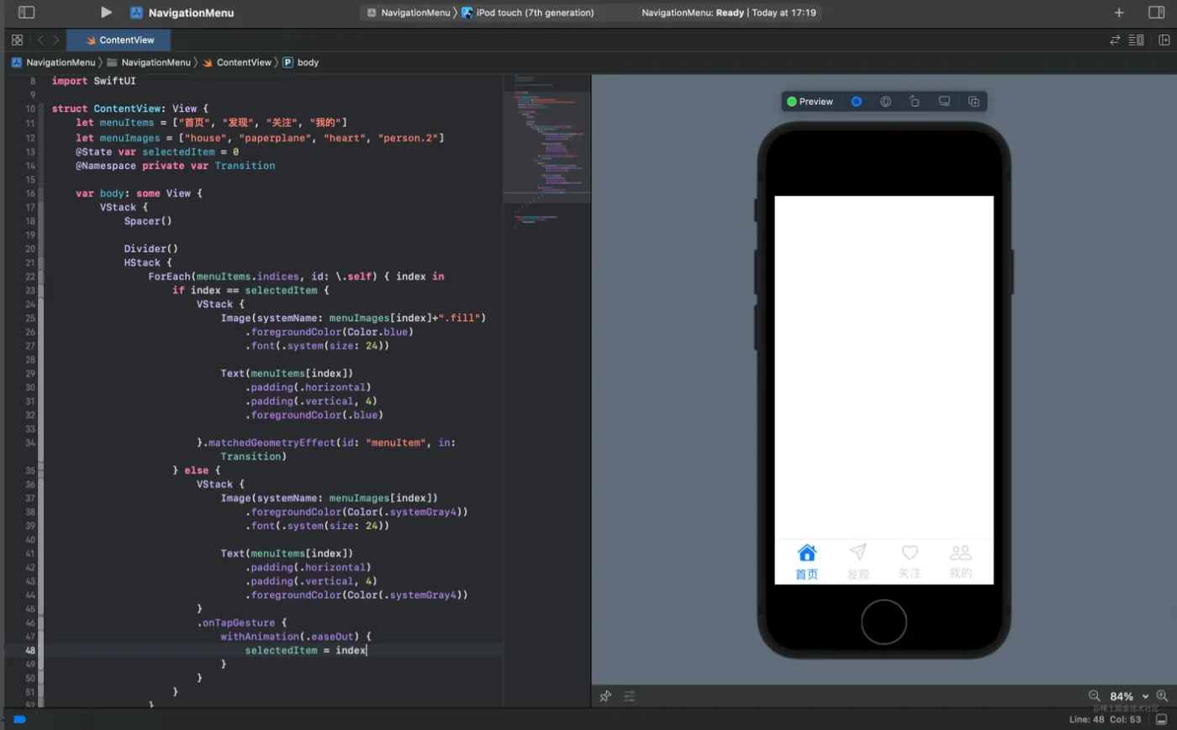Click the blue indicator in bottom-left status bar
Viewport: 1177px width, 730px height.
click(20, 720)
